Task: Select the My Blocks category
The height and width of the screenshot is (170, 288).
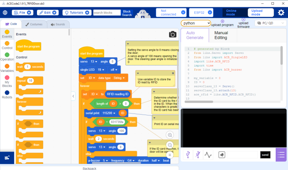Action: click(7, 81)
